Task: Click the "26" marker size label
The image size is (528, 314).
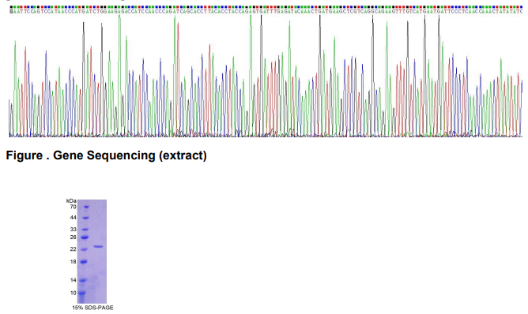Action: click(x=73, y=237)
